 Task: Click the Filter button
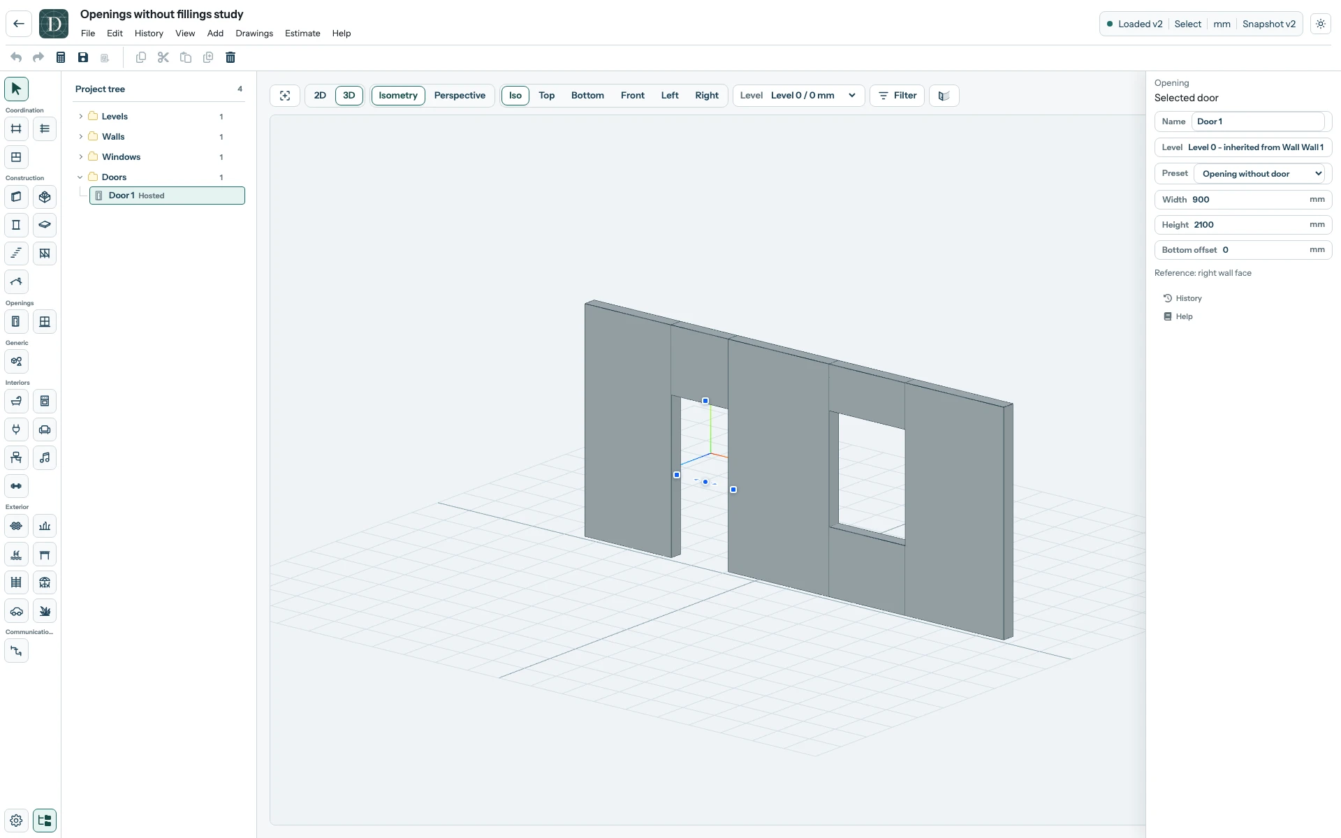tap(897, 96)
